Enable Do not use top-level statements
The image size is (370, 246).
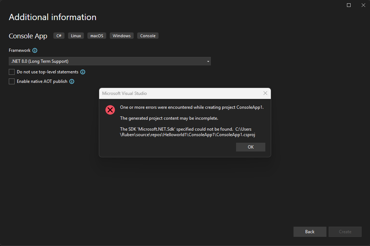(x=12, y=72)
